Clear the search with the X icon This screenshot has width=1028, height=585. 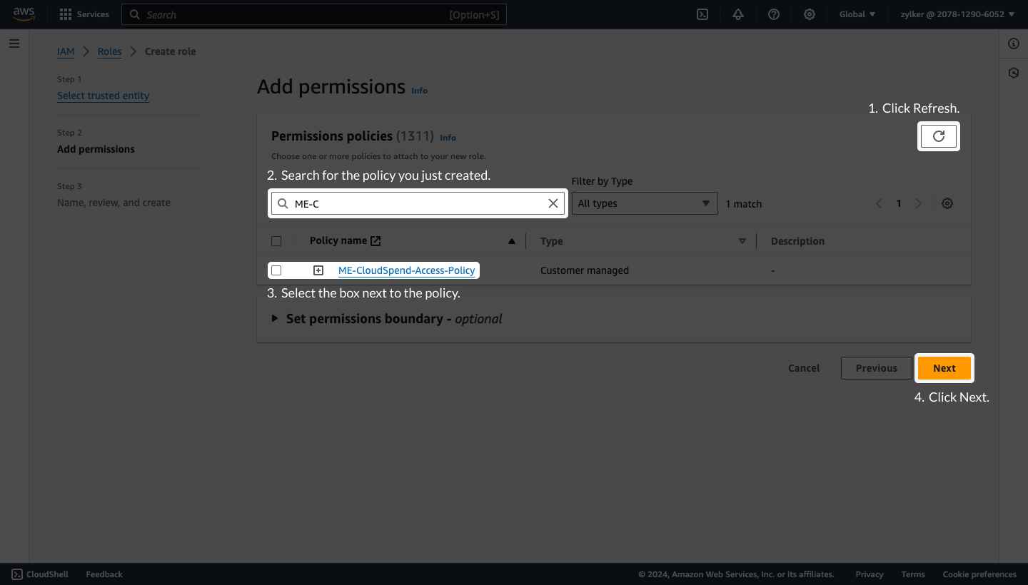553,203
